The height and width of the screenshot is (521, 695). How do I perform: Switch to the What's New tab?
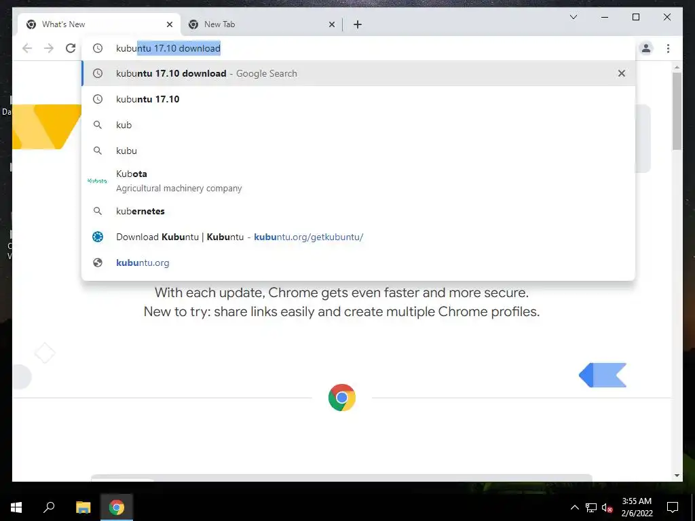pyautogui.click(x=99, y=24)
